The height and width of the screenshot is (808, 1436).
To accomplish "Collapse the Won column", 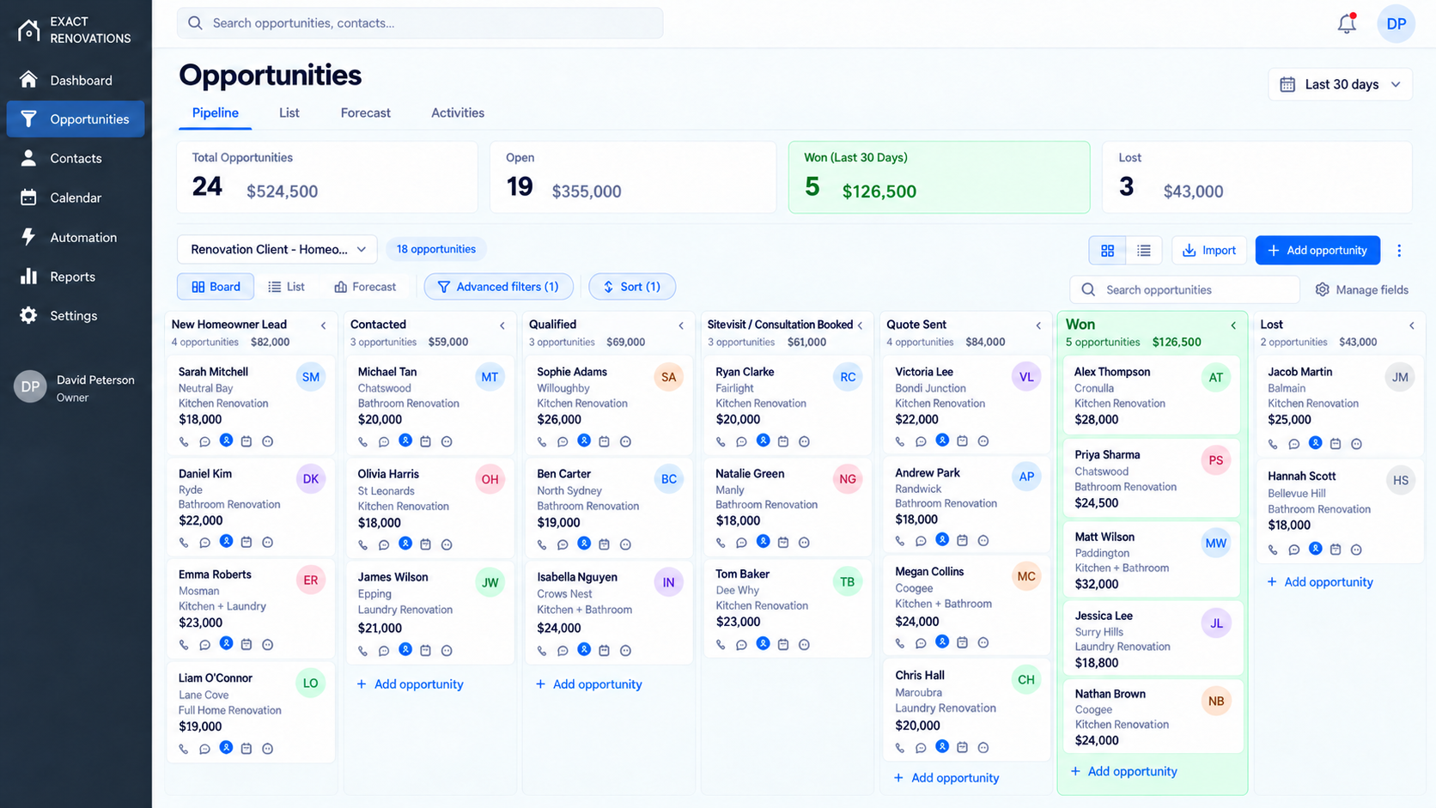I will tap(1233, 325).
